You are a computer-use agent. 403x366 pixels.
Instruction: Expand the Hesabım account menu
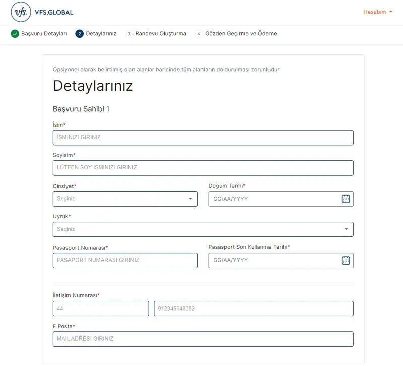point(375,11)
